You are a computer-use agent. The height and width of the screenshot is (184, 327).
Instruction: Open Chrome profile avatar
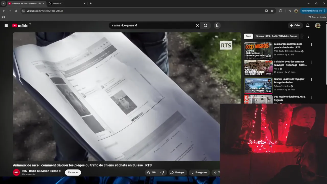point(296,11)
